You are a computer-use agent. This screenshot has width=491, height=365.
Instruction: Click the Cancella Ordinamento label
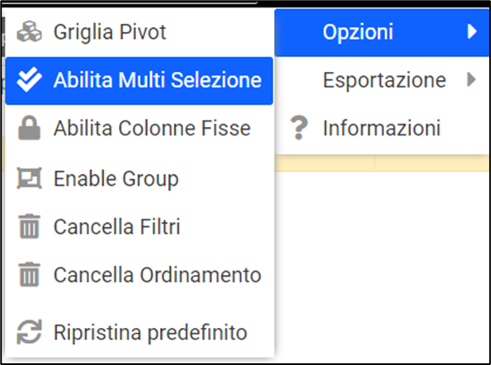tap(157, 275)
